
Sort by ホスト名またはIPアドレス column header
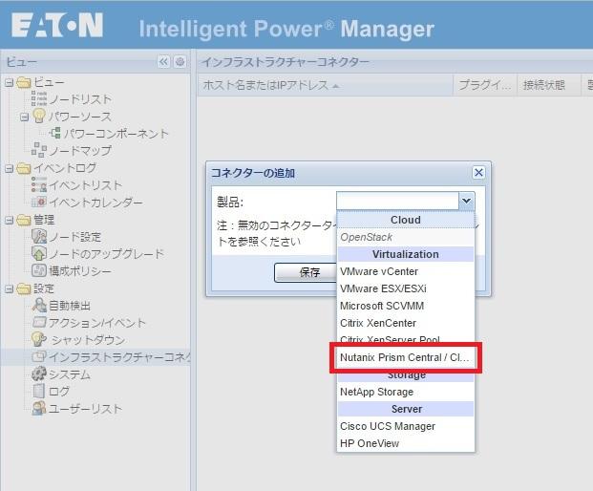[x=326, y=85]
